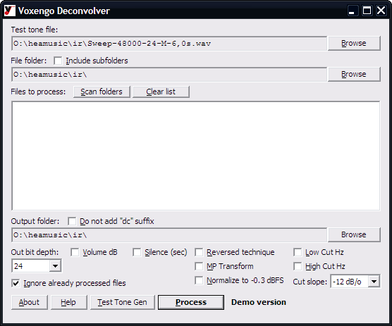392x326 pixels.
Task: Open the Help button
Action: [x=68, y=302]
